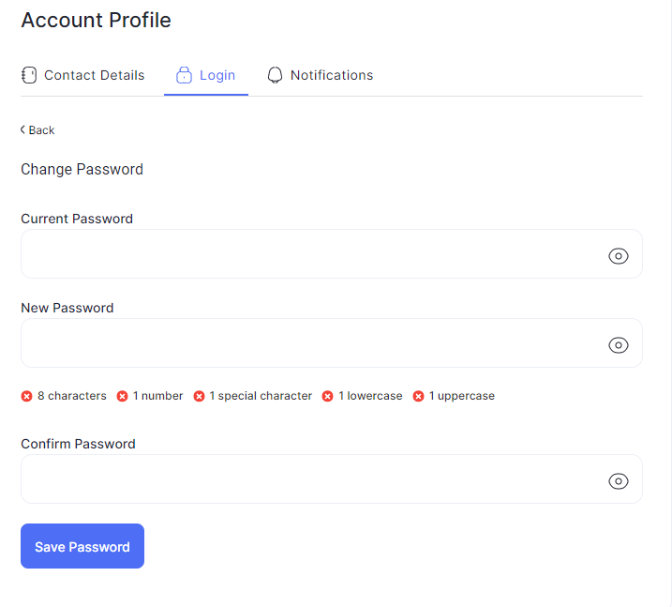The width and height of the screenshot is (672, 607).
Task: Select the Login tab label
Action: pyautogui.click(x=217, y=75)
